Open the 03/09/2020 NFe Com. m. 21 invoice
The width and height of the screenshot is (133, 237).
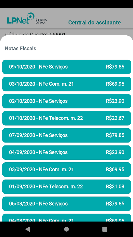click(x=66, y=169)
